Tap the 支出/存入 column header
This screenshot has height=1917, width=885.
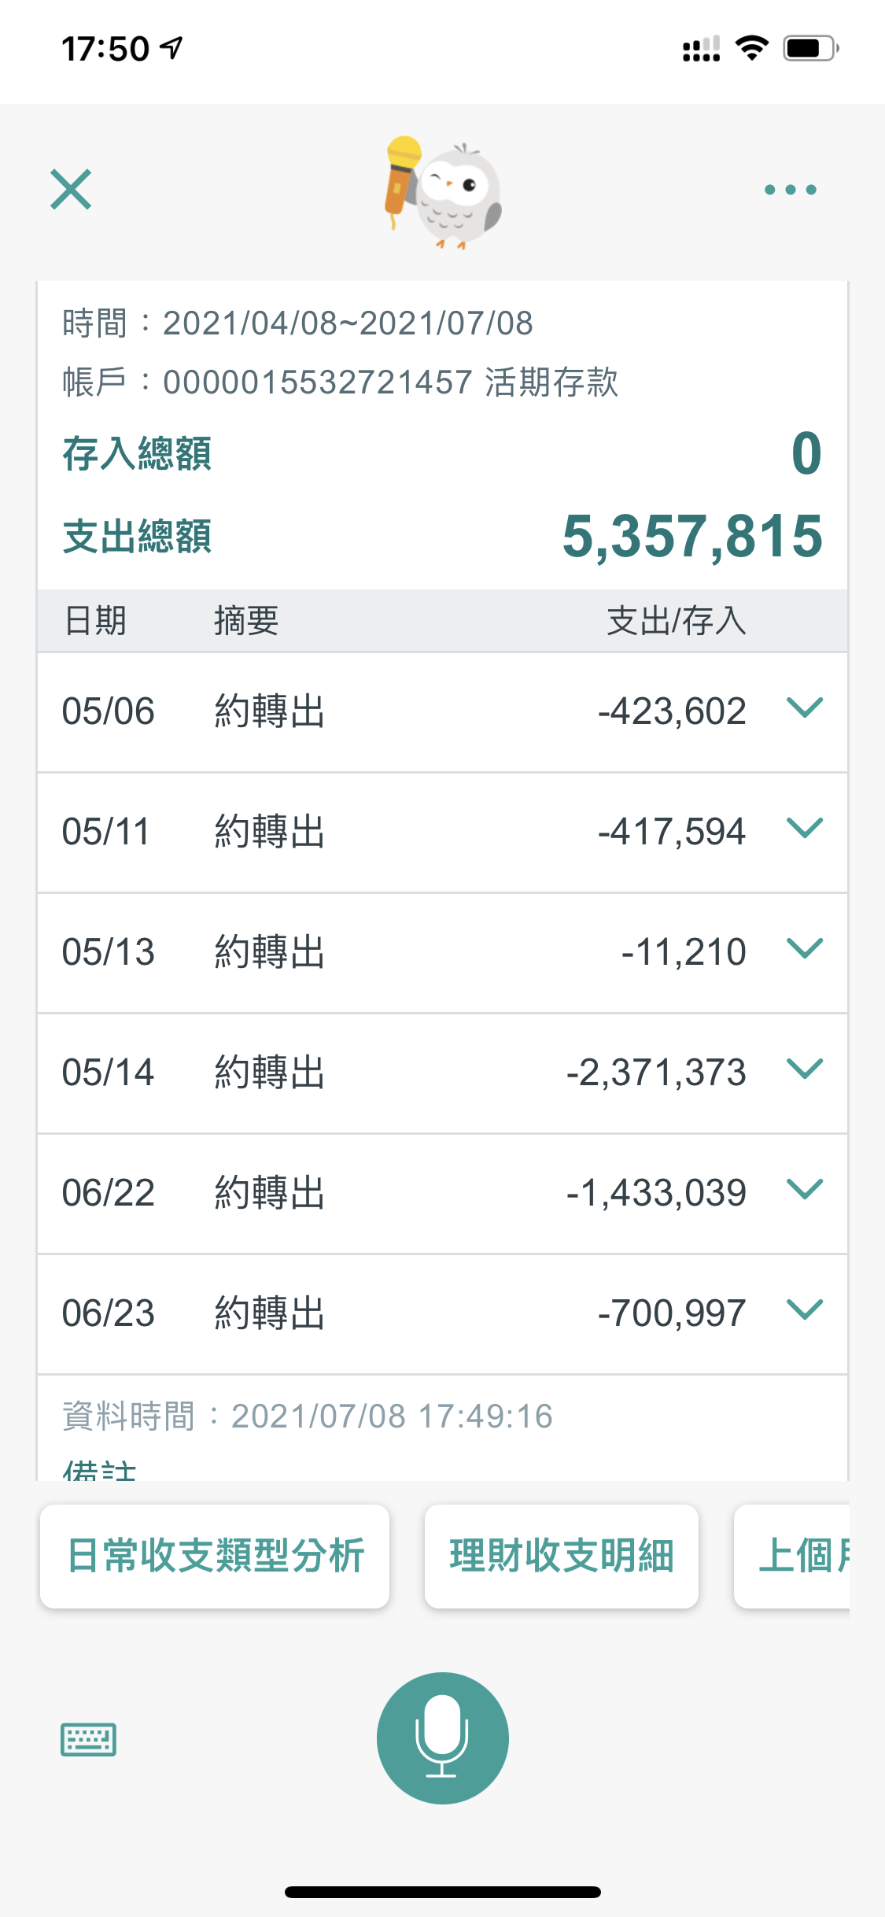click(x=676, y=621)
